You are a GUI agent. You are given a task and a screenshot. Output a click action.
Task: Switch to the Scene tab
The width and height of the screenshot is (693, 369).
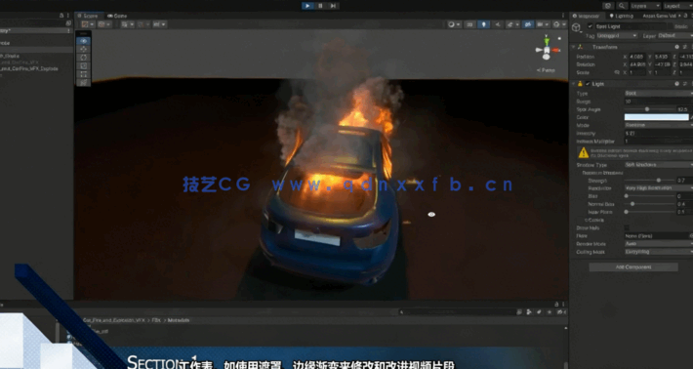89,16
